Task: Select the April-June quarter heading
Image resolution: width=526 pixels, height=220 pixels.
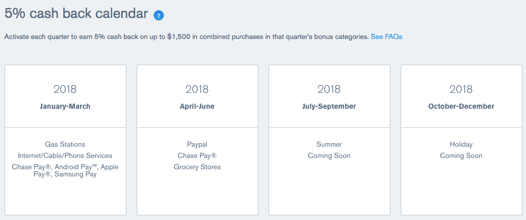Action: tap(197, 107)
